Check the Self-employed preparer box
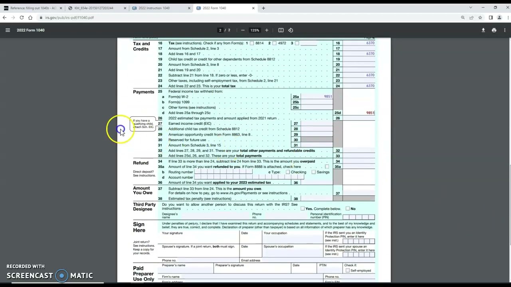Screen dimensions: 511x287 tap(348, 271)
